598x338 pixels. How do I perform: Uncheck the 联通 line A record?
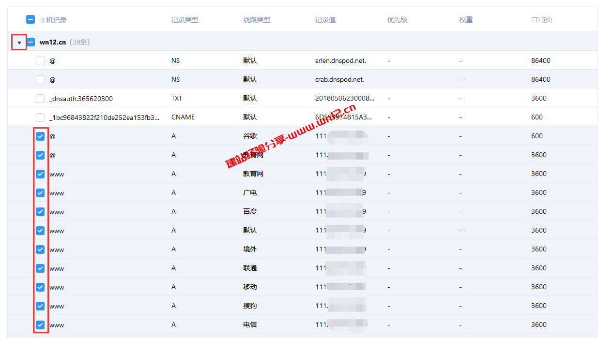(x=40, y=268)
